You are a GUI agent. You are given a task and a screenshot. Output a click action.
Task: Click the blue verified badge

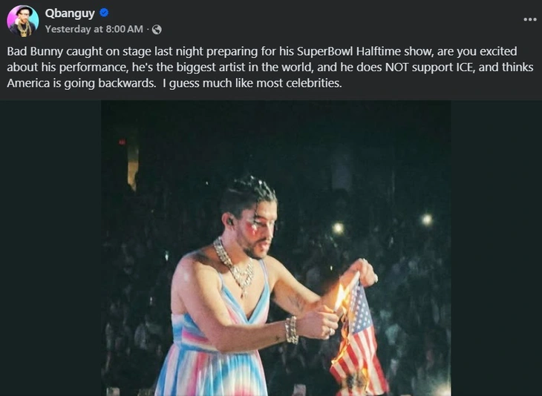coord(105,13)
